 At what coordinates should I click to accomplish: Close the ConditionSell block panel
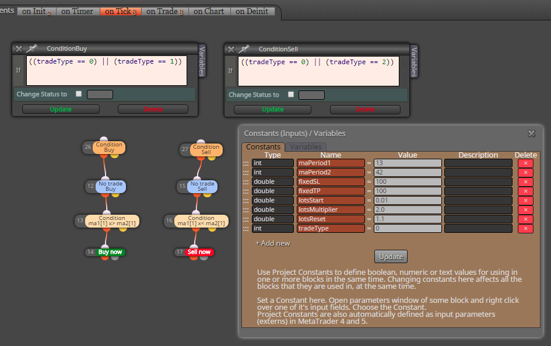(231, 49)
